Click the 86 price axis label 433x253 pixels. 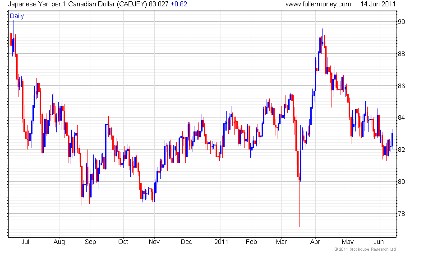(401, 86)
